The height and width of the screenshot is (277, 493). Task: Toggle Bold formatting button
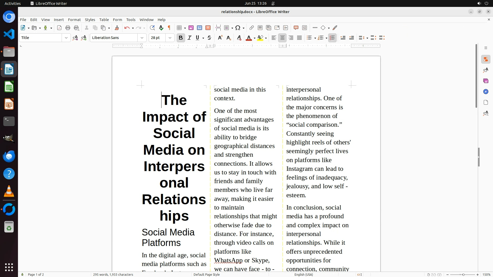click(181, 38)
